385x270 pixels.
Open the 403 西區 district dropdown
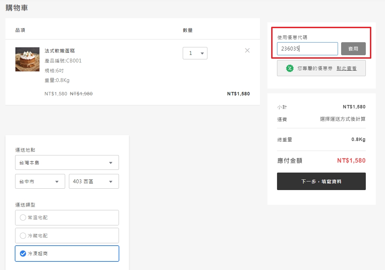pos(94,181)
